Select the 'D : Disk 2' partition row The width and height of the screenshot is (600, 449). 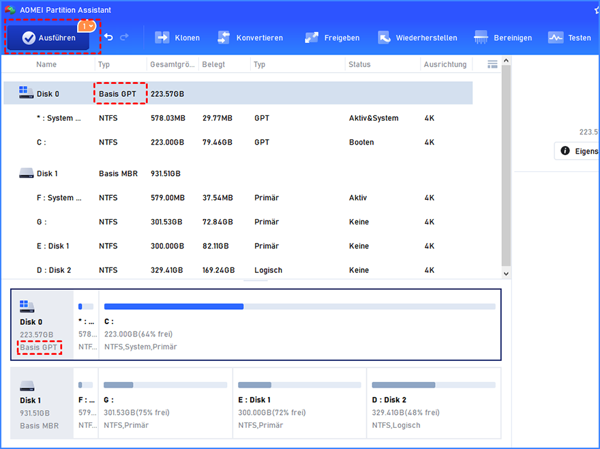click(x=238, y=270)
